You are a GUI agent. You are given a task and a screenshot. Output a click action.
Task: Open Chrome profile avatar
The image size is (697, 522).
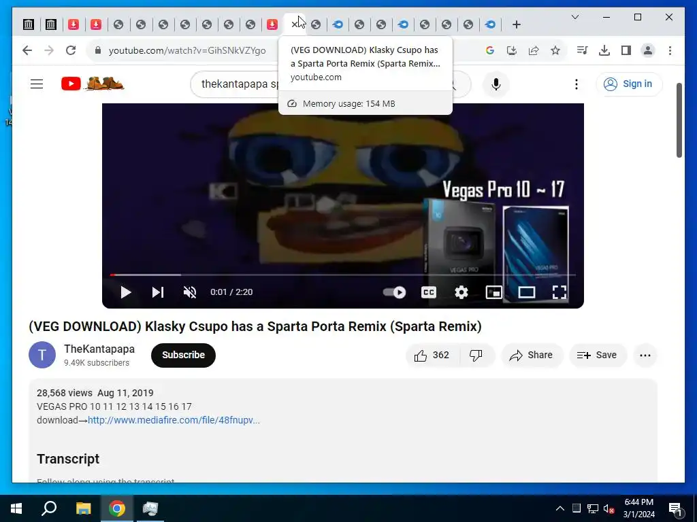click(x=648, y=50)
